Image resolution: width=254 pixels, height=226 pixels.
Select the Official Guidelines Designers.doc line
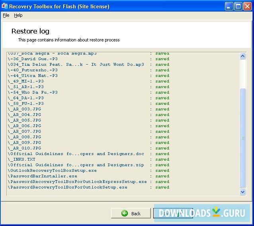click(x=89, y=154)
